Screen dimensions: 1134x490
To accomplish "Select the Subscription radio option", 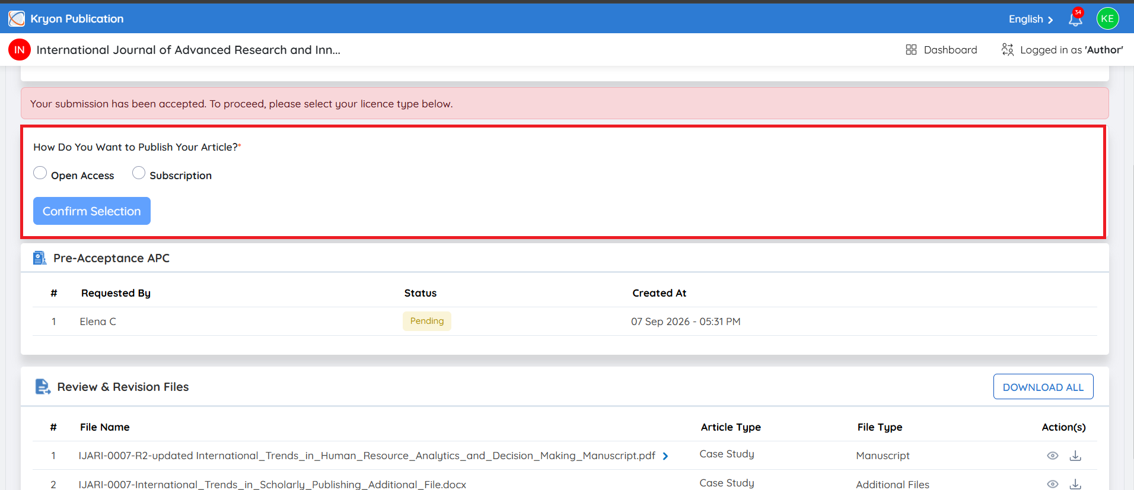I will 138,173.
